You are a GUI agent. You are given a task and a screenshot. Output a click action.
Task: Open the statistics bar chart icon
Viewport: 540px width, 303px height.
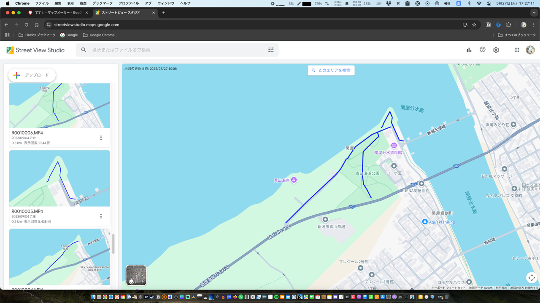tap(469, 50)
